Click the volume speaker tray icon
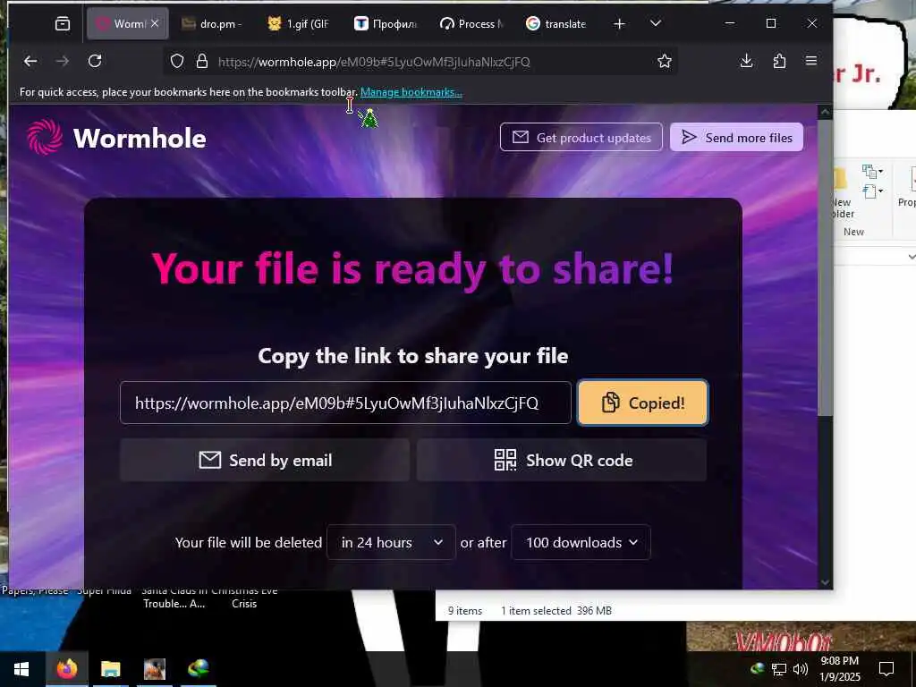Image resolution: width=916 pixels, height=687 pixels. (x=801, y=669)
